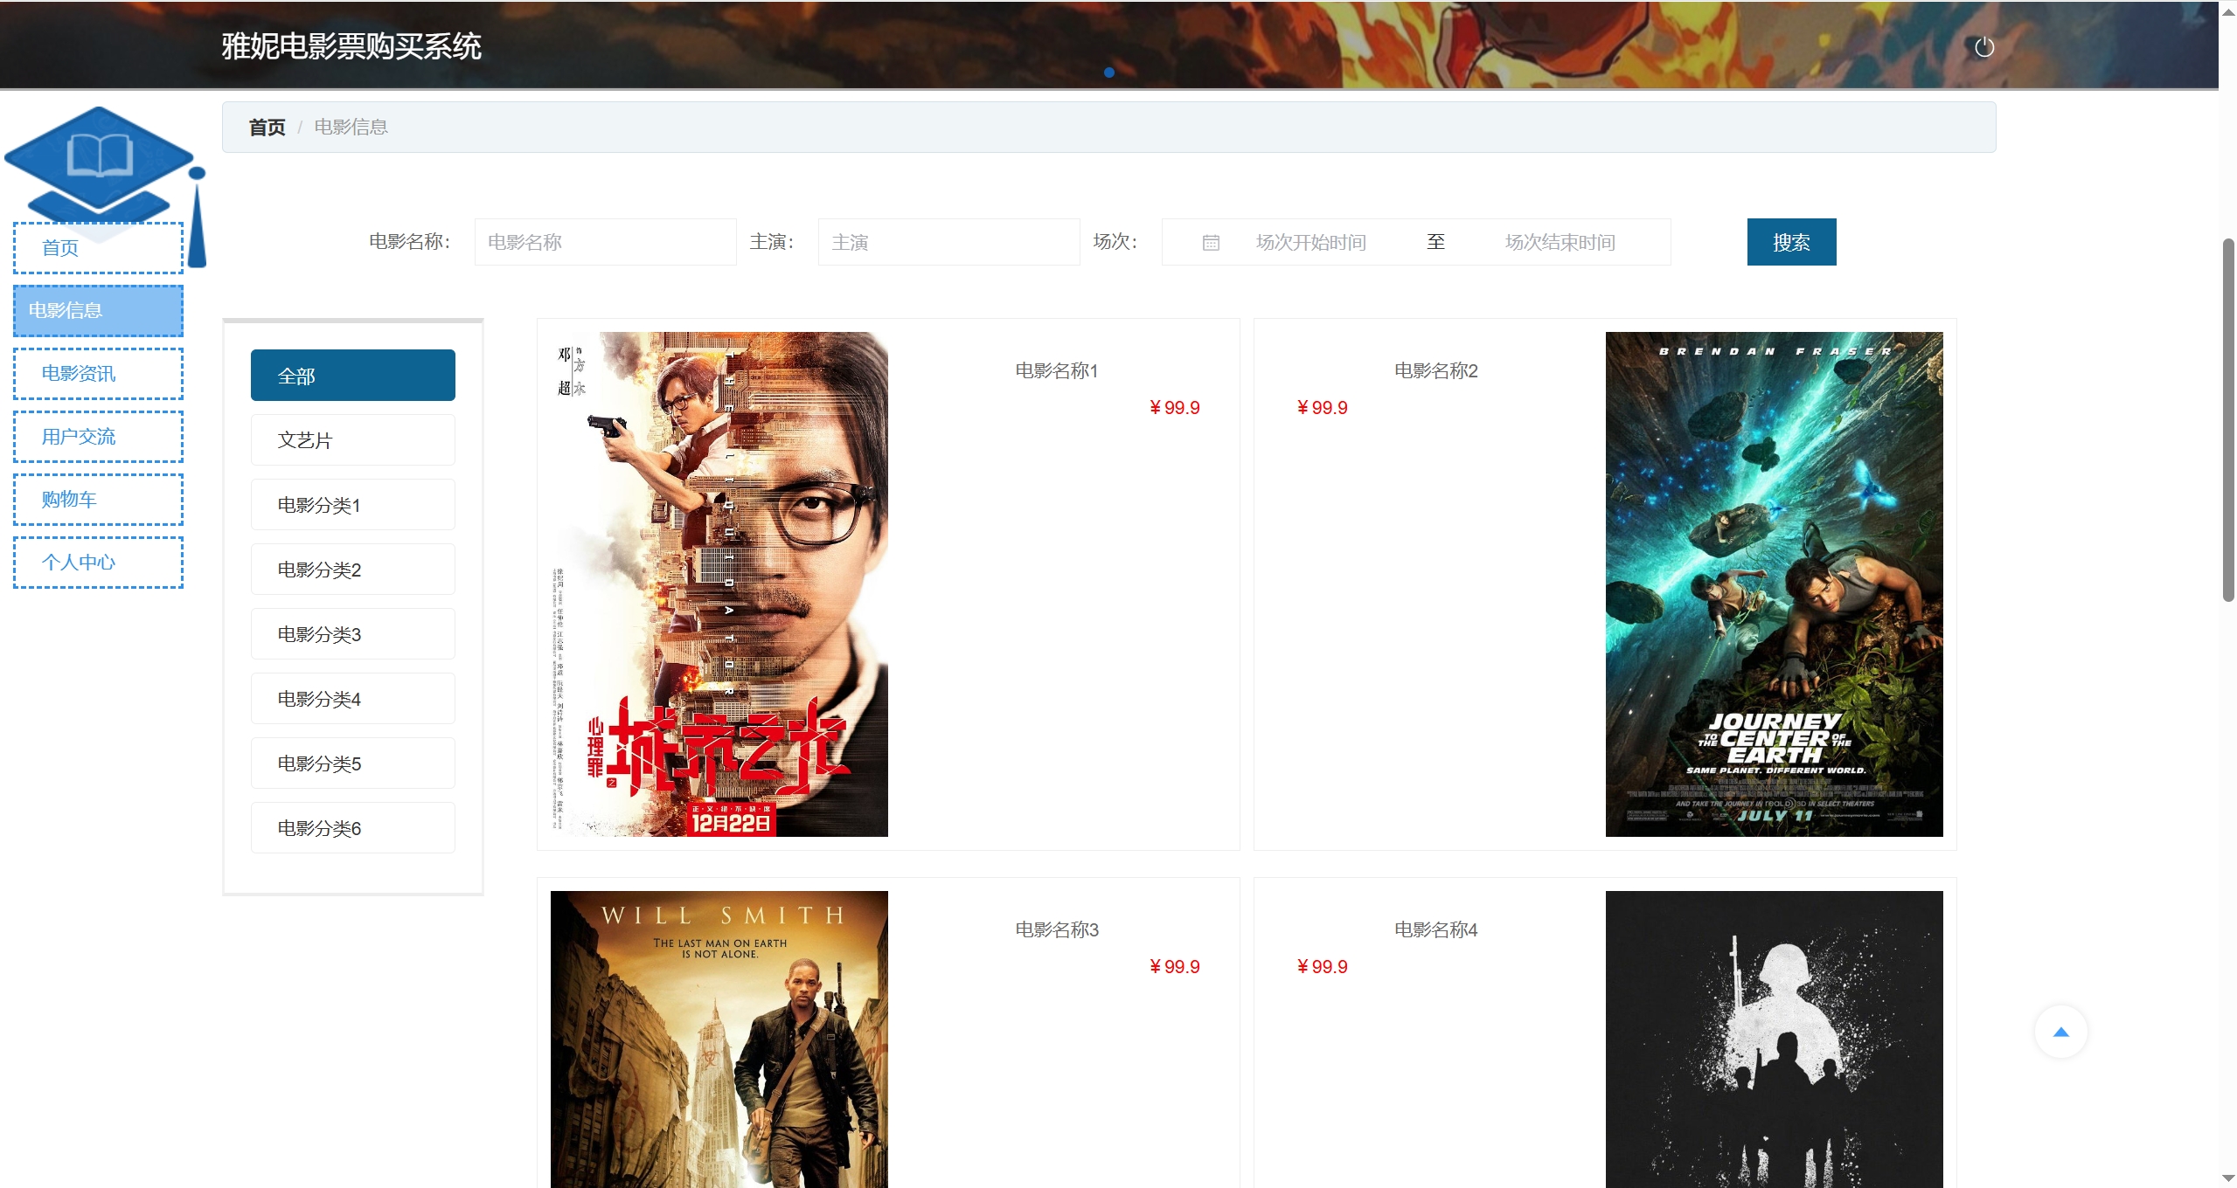Click the scrollbar down arrow
2237x1188 pixels.
[2228, 1178]
